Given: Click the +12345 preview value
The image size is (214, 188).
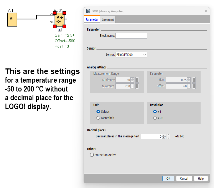Looking at the screenshot, I should (x=180, y=136).
